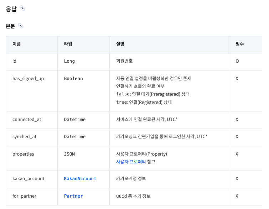Follow the Partner type link
269x209 pixels.
[73, 196]
